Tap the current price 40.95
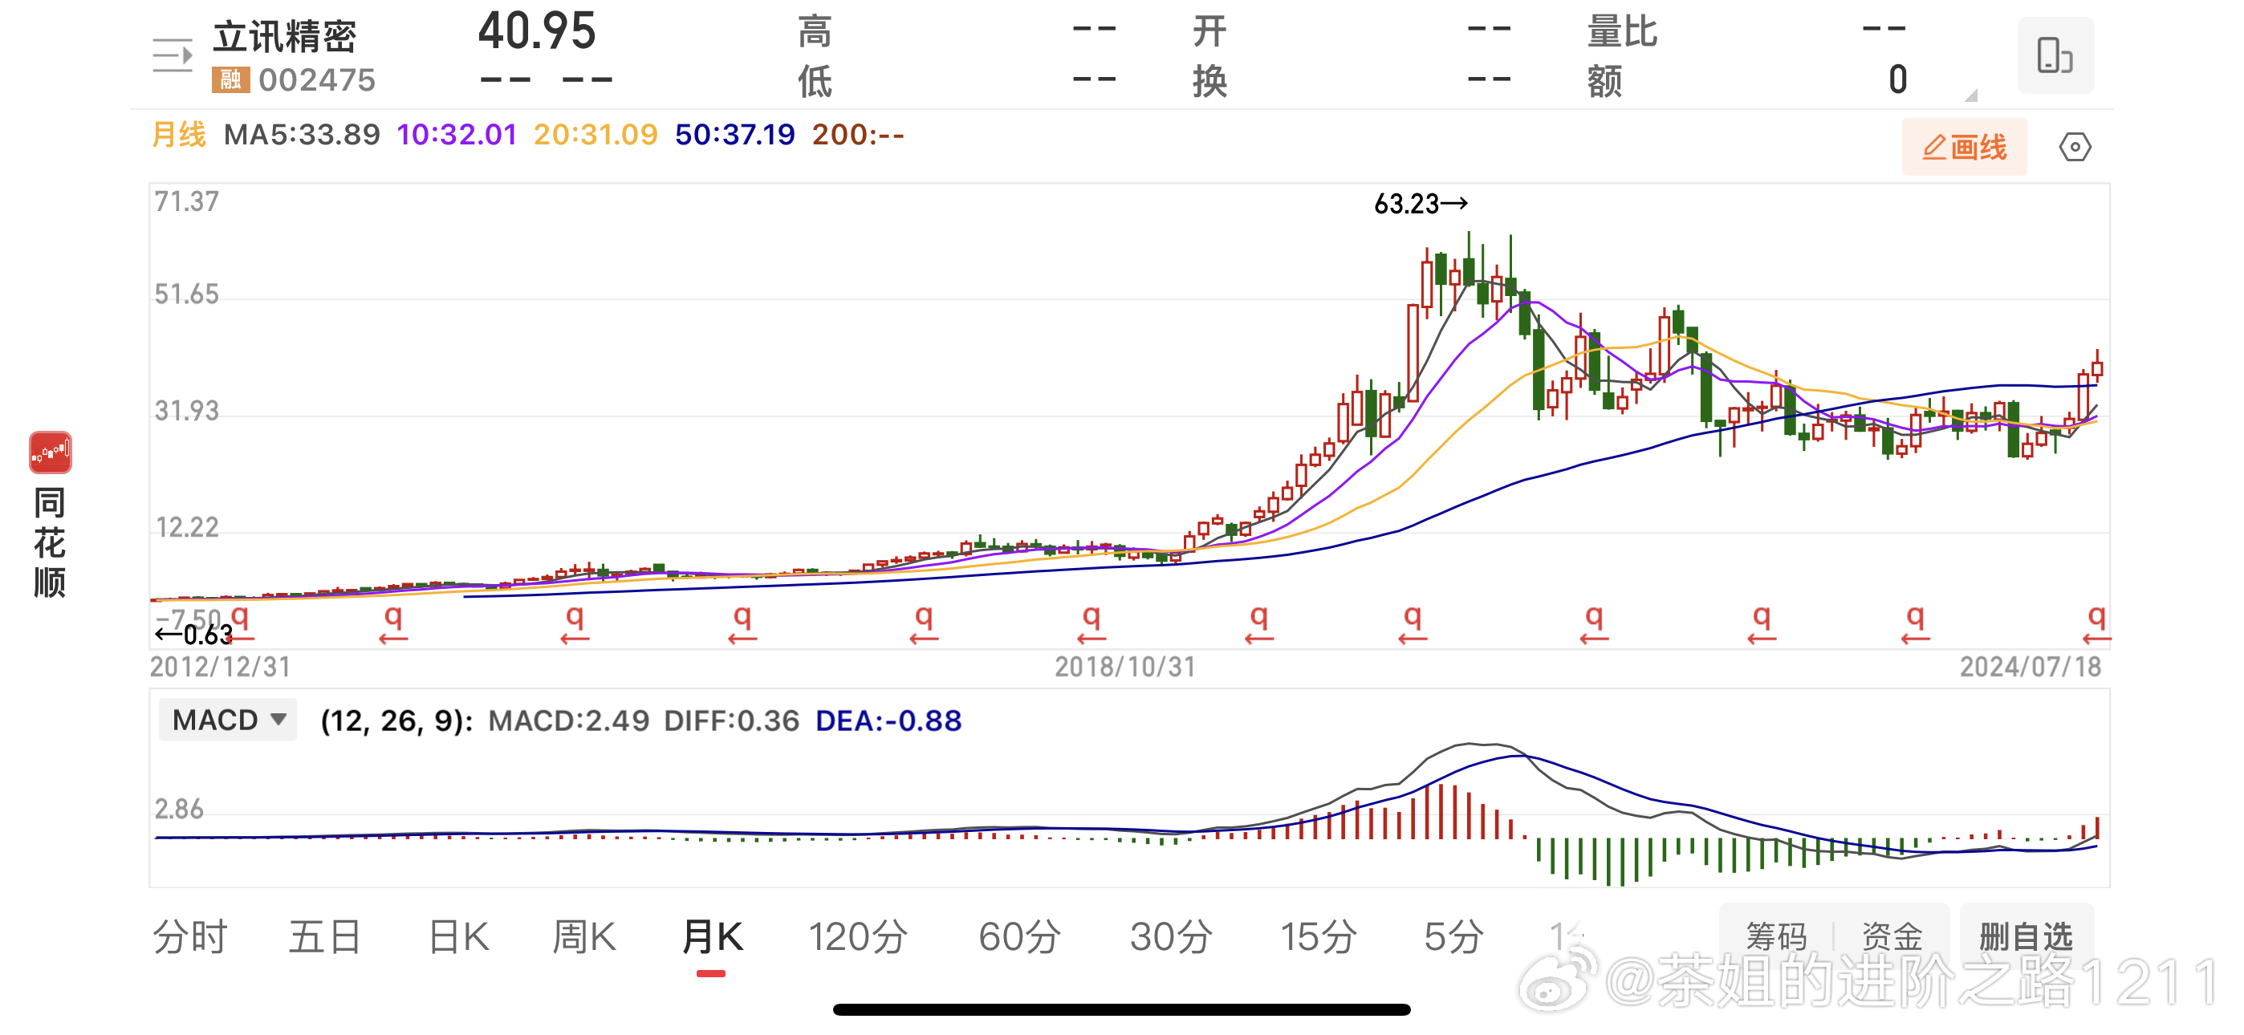Image resolution: width=2244 pixels, height=1035 pixels. [x=537, y=31]
